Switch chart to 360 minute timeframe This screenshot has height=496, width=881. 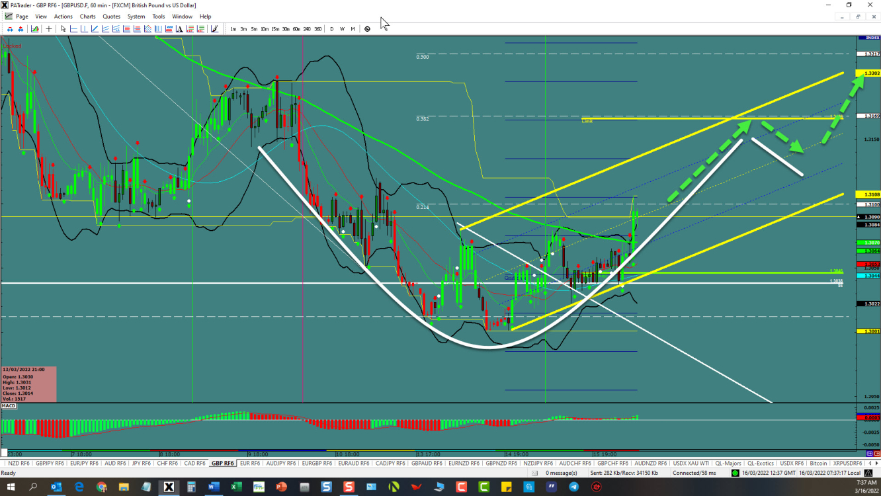(318, 29)
